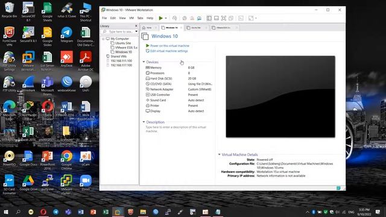Click Power on this virtual machine link
This screenshot has width=386, height=217.
point(169,46)
